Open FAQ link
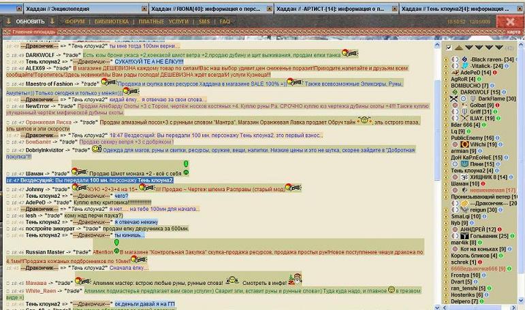Image resolution: width=525 pixels, height=310 pixels. tap(225, 21)
